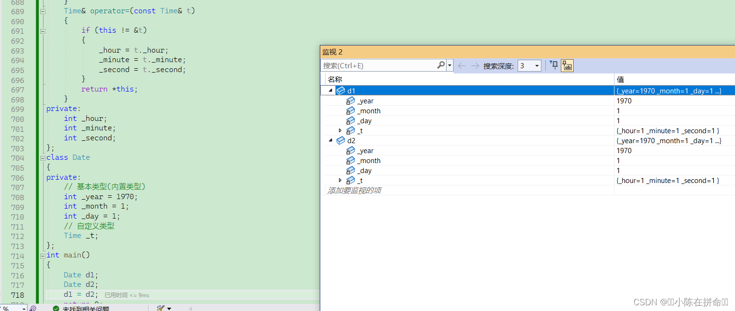This screenshot has height=311, width=735.
Task: Collapse the d2 variable node
Action: coord(331,140)
